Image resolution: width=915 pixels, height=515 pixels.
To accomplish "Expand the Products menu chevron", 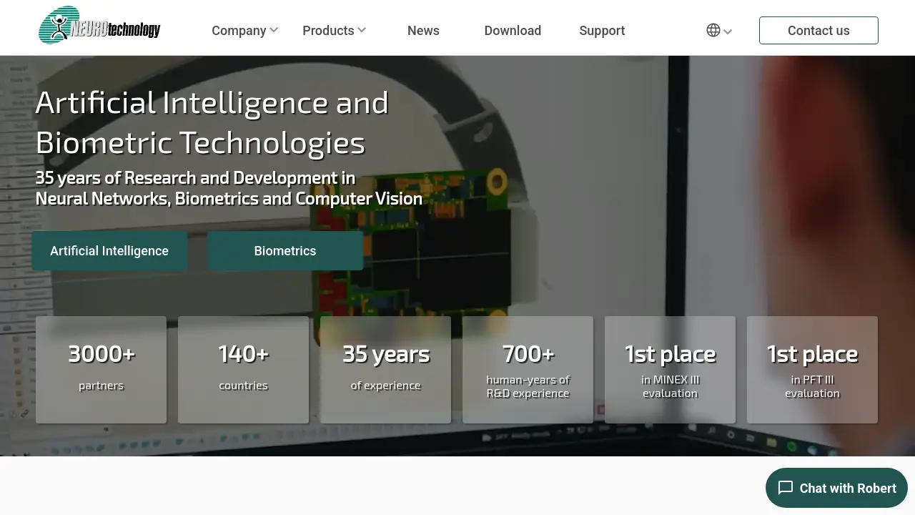I will pos(362,30).
